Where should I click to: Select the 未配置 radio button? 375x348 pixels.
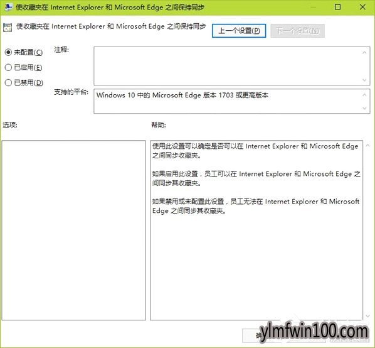[8, 52]
